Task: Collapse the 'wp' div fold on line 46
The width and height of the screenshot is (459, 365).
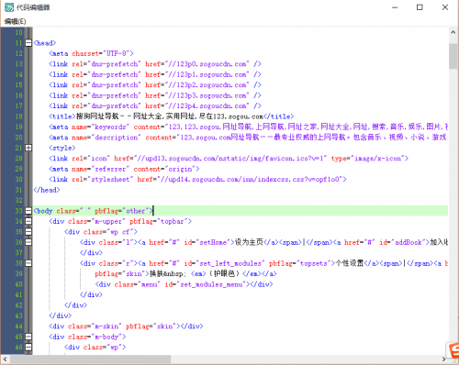Action: pyautogui.click(x=28, y=347)
